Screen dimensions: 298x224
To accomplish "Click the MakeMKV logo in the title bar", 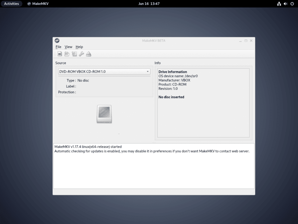I will coord(57,41).
